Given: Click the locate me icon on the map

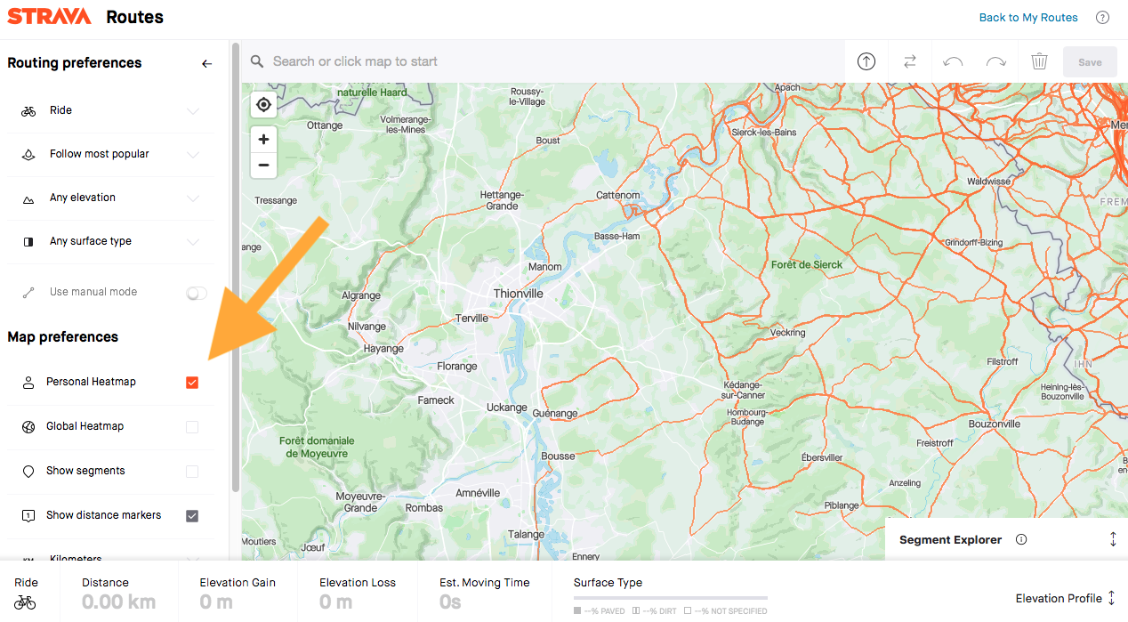Looking at the screenshot, I should tap(263, 104).
